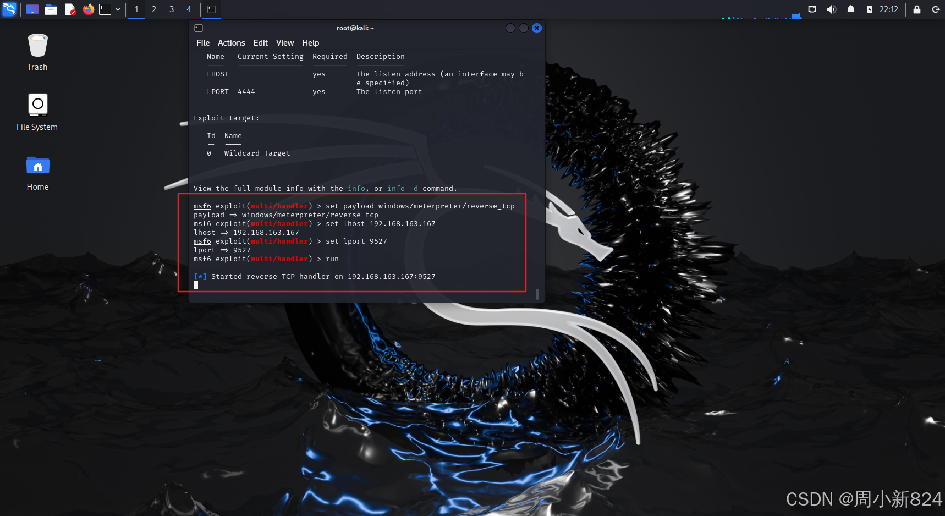Close the root@kali terminal window
The width and height of the screenshot is (945, 516).
coord(537,28)
